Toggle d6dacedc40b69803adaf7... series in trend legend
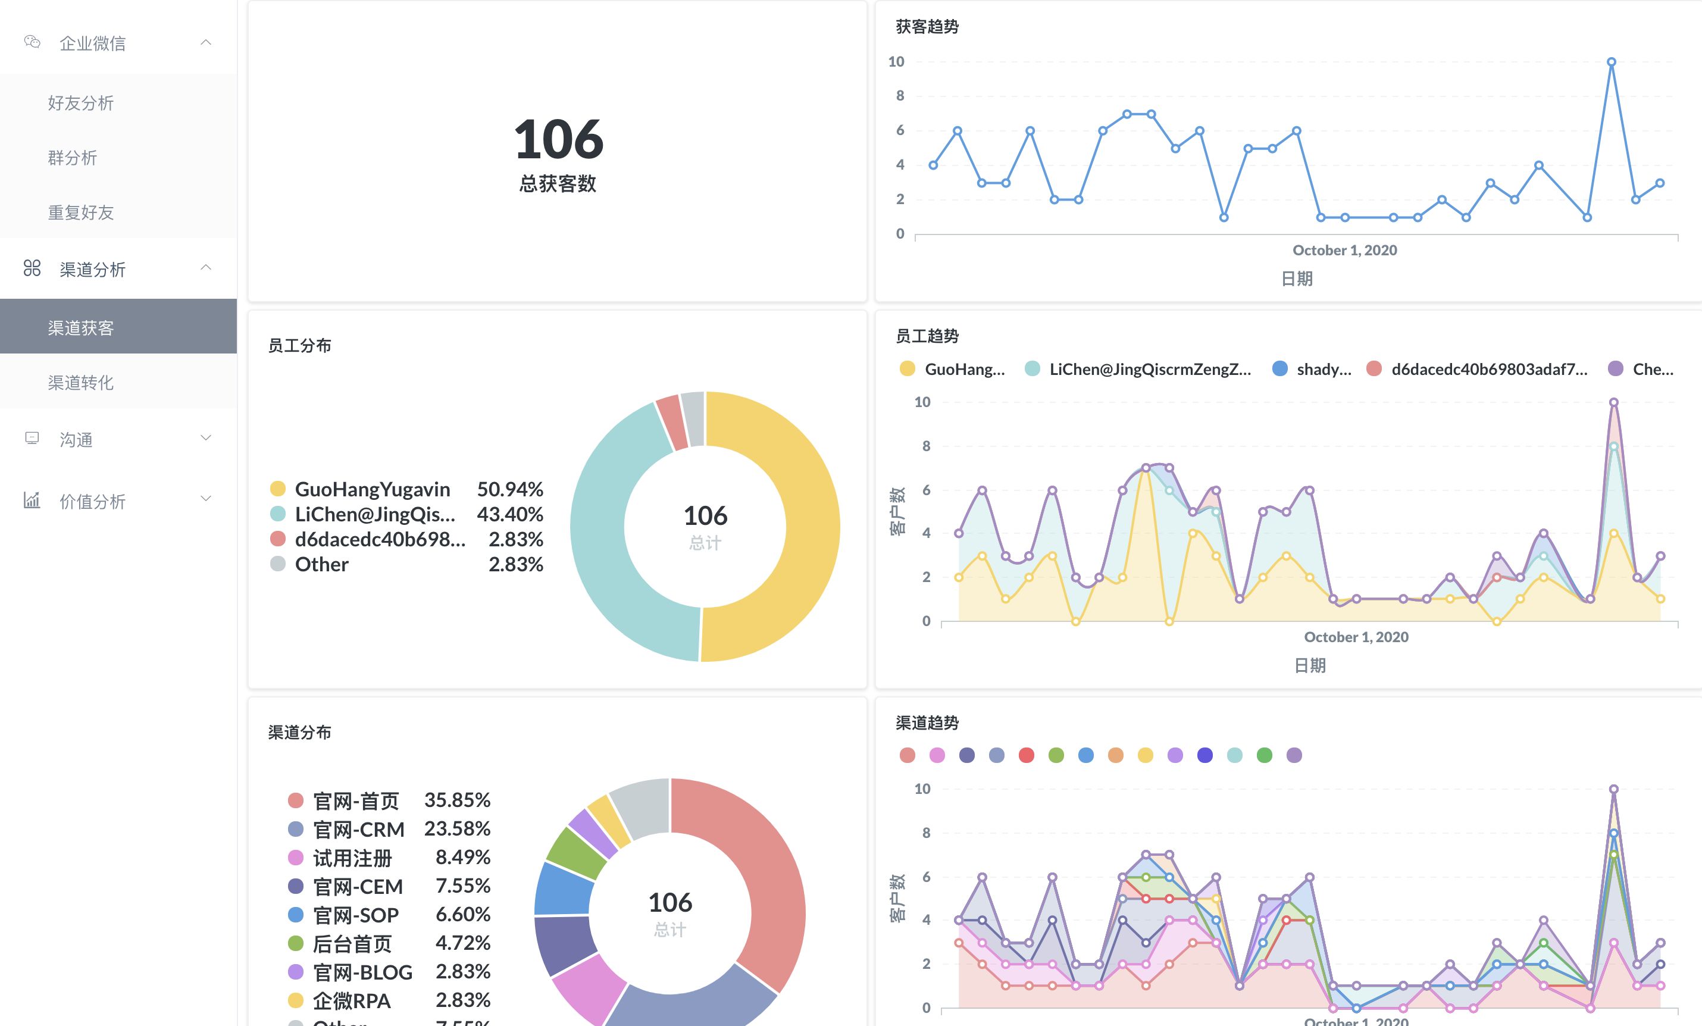This screenshot has width=1702, height=1026. point(1488,369)
